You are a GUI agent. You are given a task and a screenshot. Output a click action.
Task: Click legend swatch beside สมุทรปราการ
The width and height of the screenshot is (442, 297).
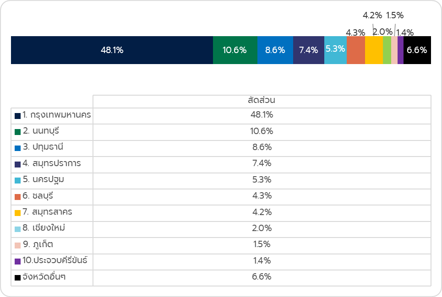pos(17,164)
